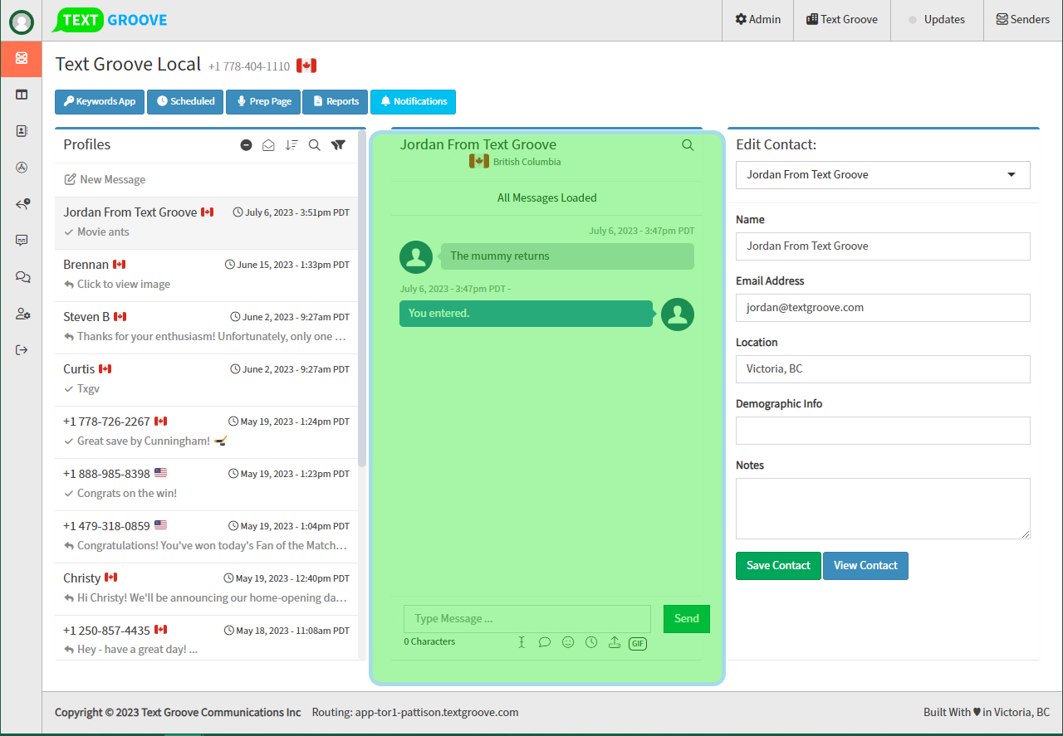
Task: Open the +1 888-985-8398 conversation
Action: pos(206,484)
